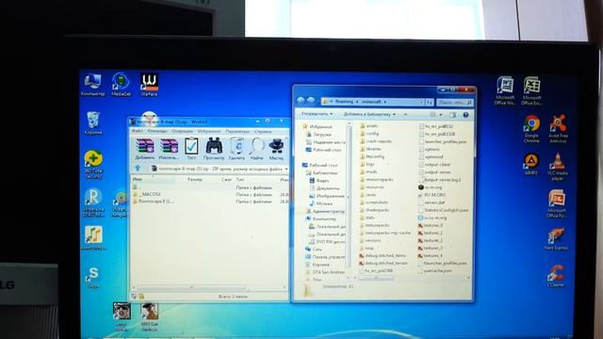This screenshot has height=339, width=603.
Task: Select Компьютер in Explorer sidebar
Action: (320, 218)
